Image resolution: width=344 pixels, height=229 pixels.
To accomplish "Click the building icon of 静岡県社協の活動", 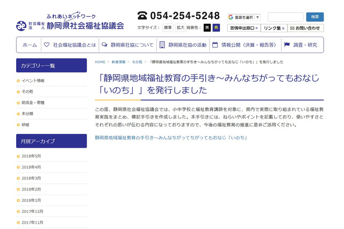I will tap(162, 45).
